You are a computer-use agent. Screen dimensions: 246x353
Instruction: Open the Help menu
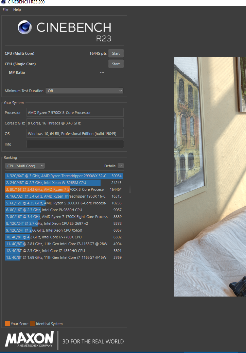click(17, 10)
